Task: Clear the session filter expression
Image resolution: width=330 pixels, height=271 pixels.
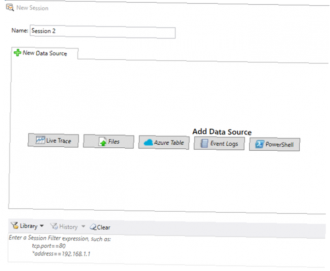Action: click(100, 227)
